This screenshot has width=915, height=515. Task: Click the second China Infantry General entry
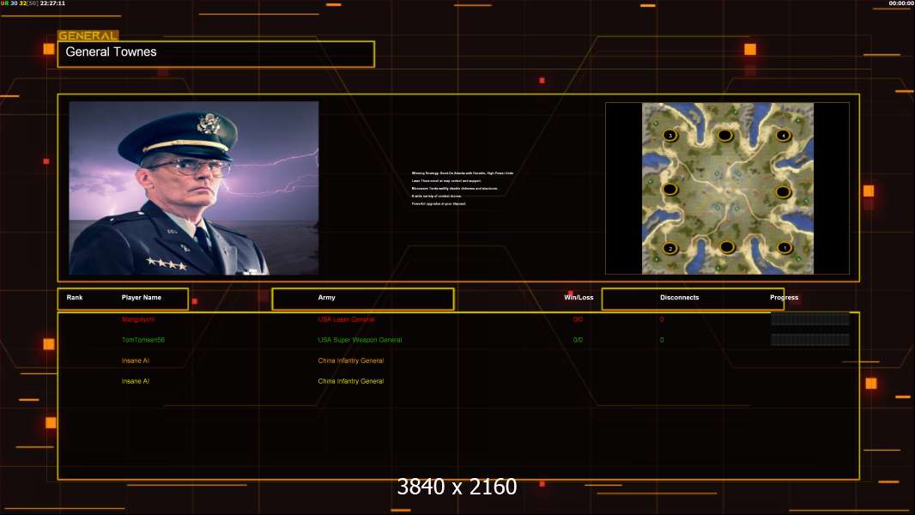(351, 381)
